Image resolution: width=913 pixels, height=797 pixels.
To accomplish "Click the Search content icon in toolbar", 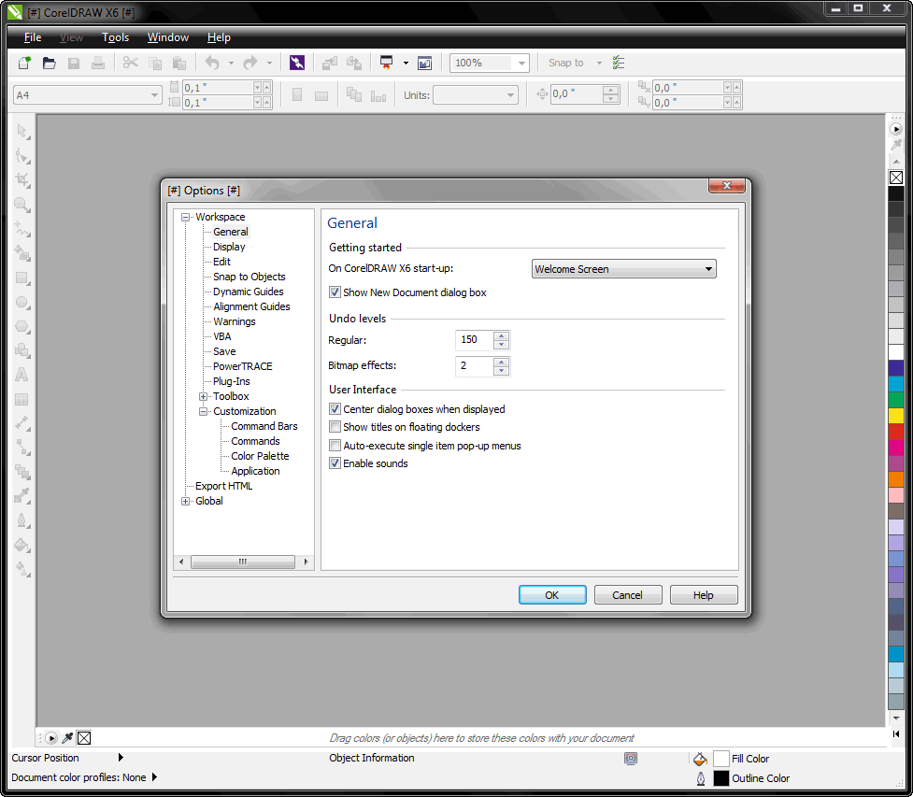I will pos(297,63).
